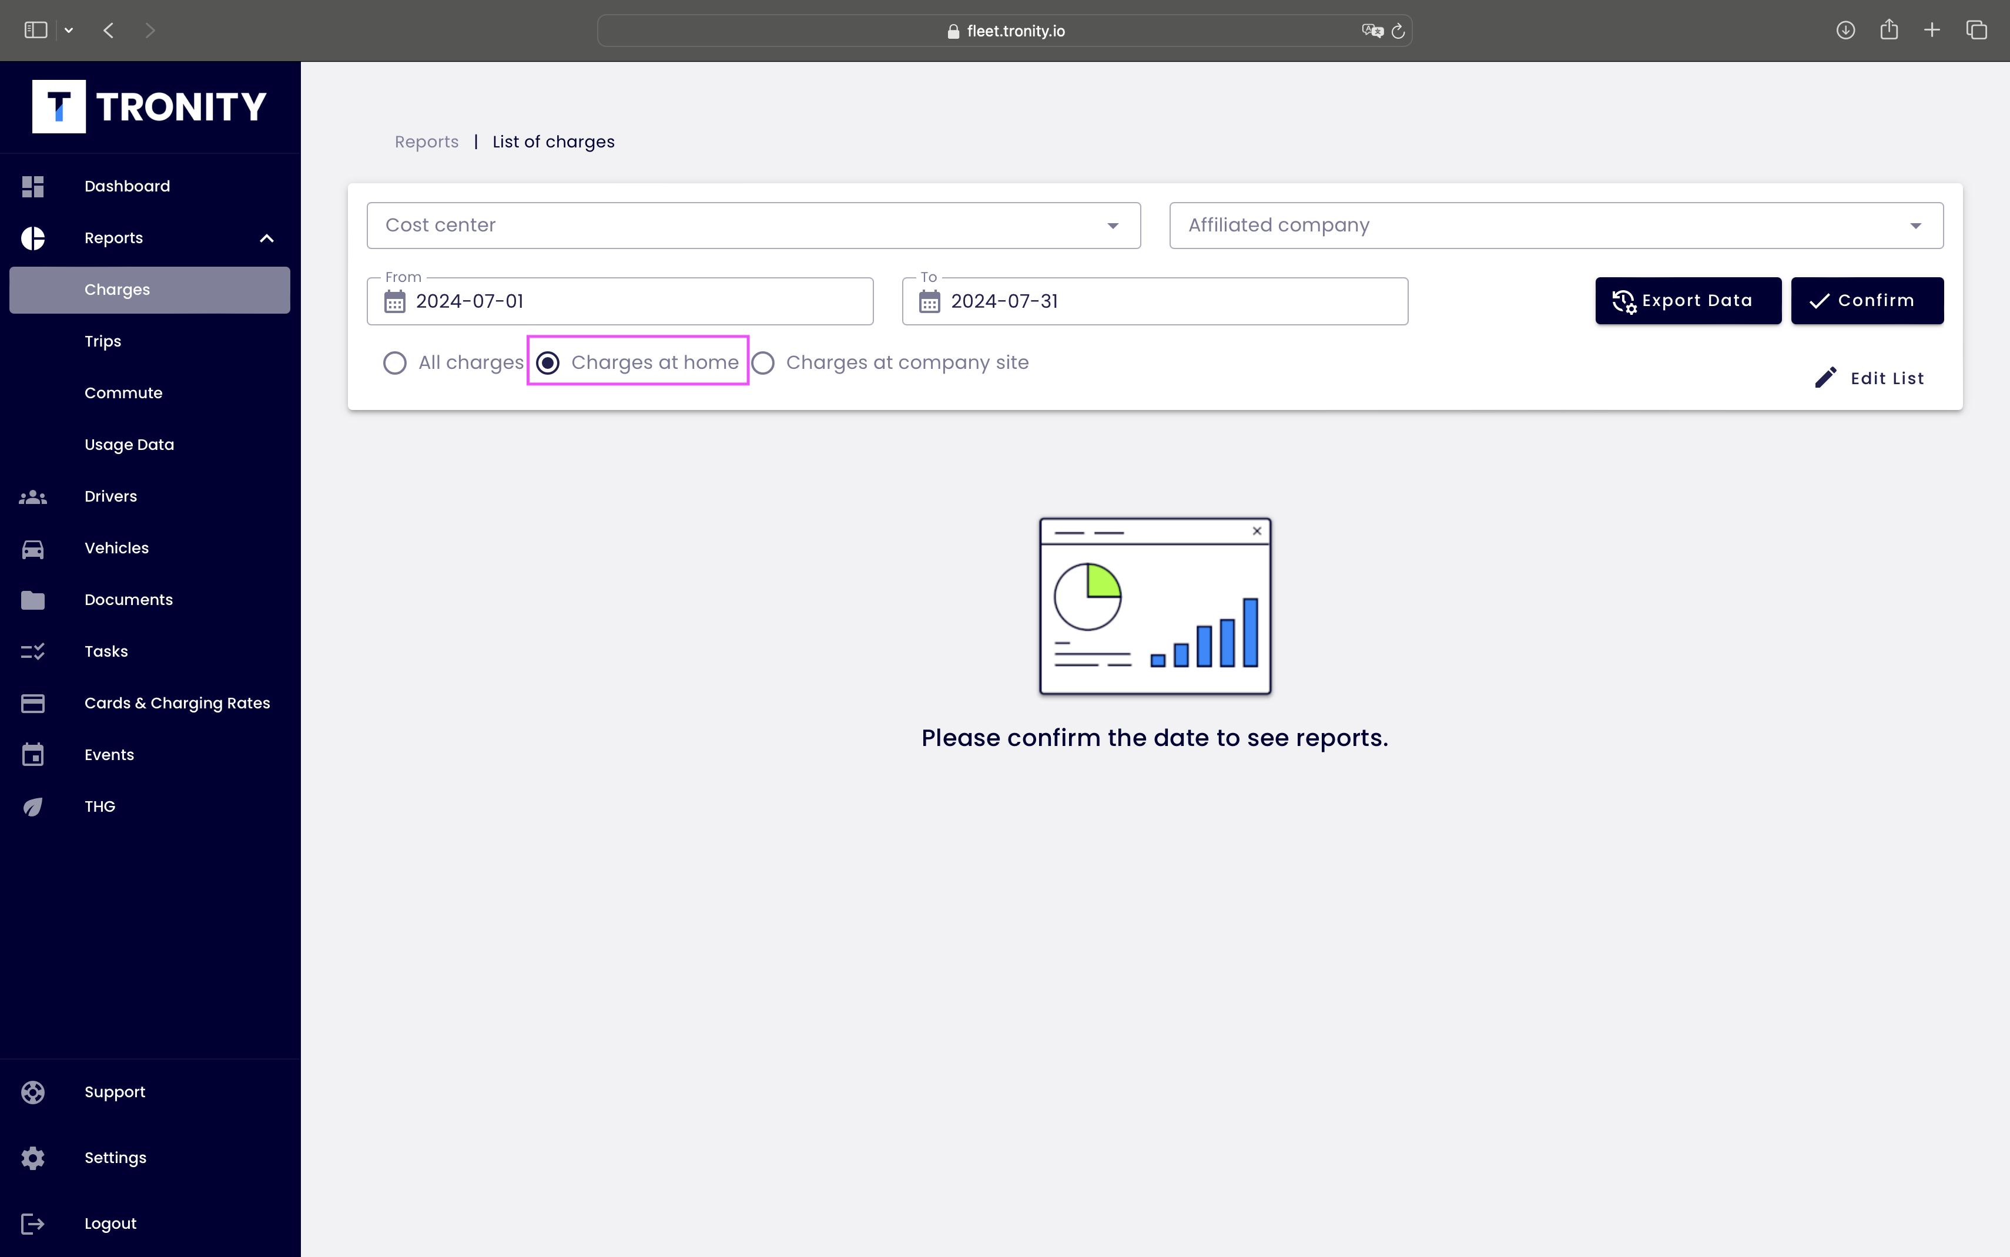Select Charges at company site radio button

pos(763,364)
